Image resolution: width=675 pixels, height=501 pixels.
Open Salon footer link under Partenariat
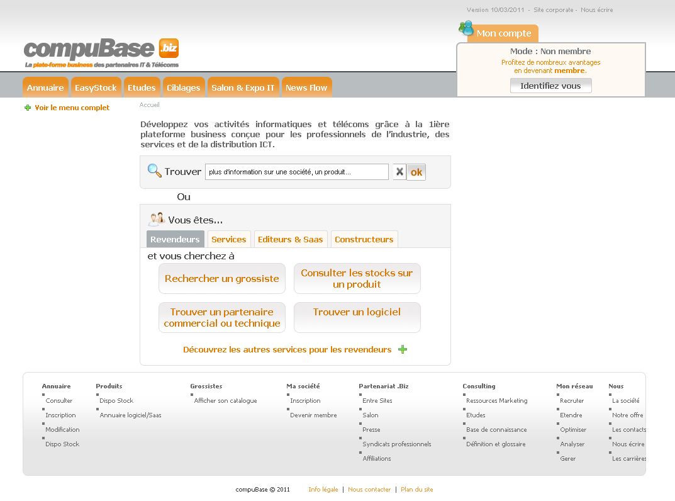click(x=371, y=415)
